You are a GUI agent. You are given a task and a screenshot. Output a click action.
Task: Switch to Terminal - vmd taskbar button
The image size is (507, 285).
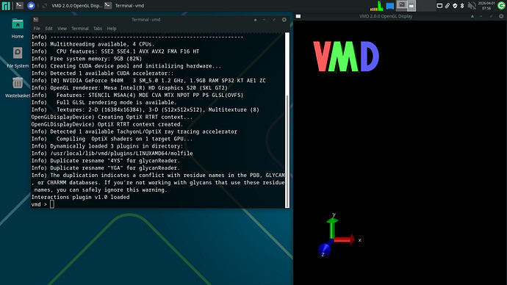click(125, 5)
